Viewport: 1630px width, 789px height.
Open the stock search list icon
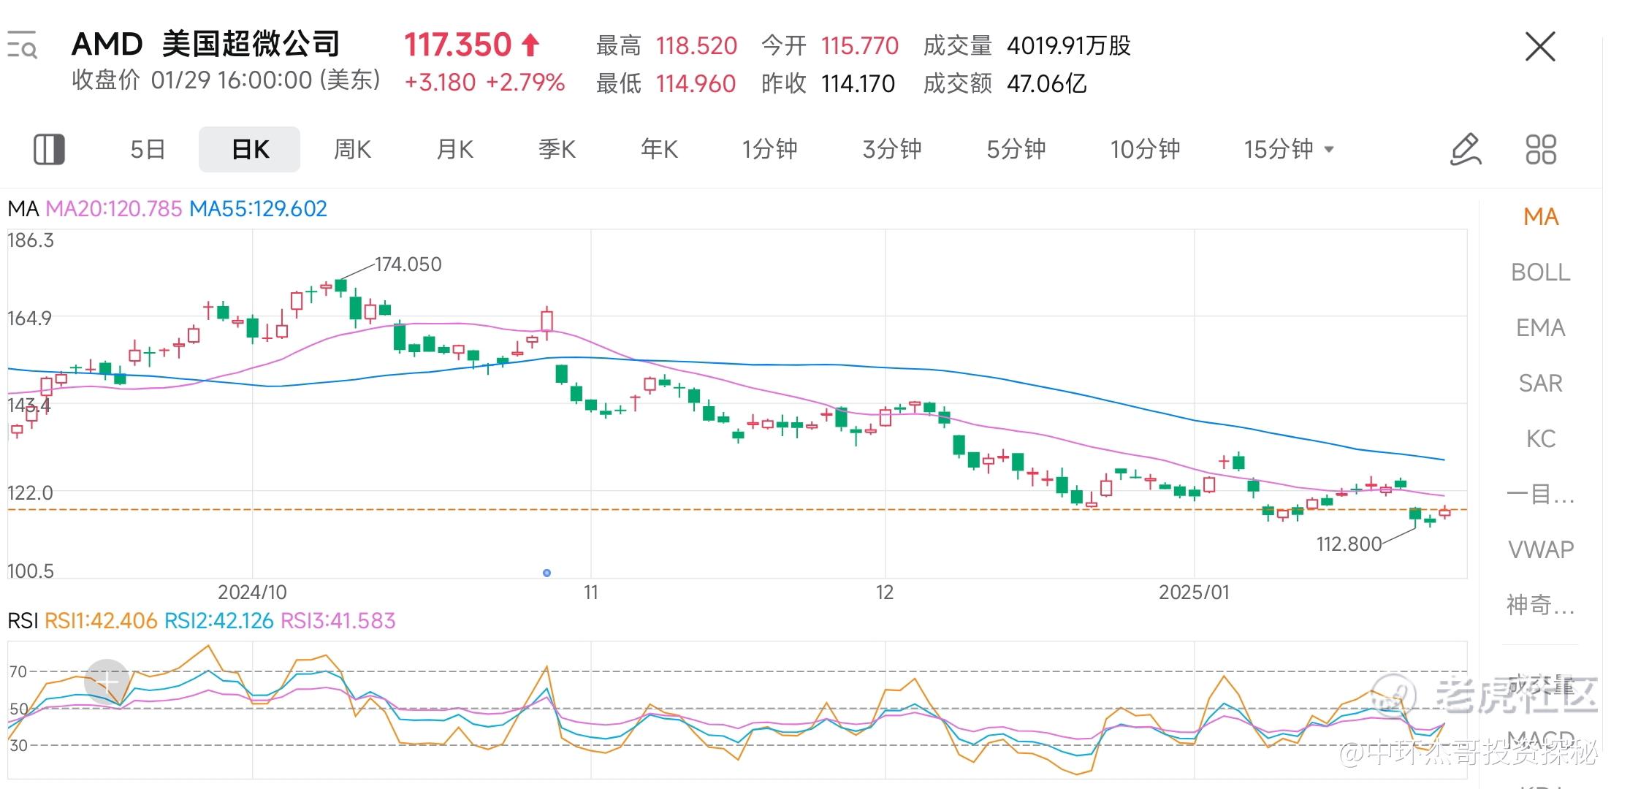click(22, 45)
